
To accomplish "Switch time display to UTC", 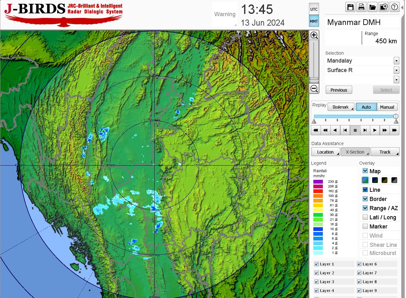I will click(x=314, y=9).
